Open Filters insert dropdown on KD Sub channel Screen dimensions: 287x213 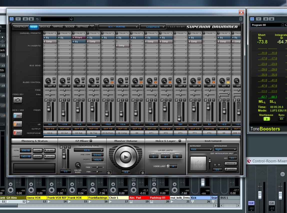(79, 38)
